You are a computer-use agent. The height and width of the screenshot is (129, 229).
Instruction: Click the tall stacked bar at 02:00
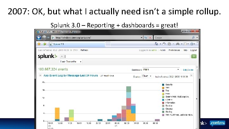click(x=129, y=104)
